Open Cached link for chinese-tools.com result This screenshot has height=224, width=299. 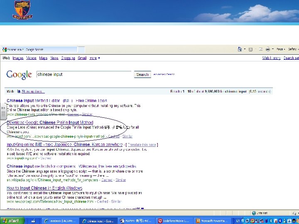(73, 114)
